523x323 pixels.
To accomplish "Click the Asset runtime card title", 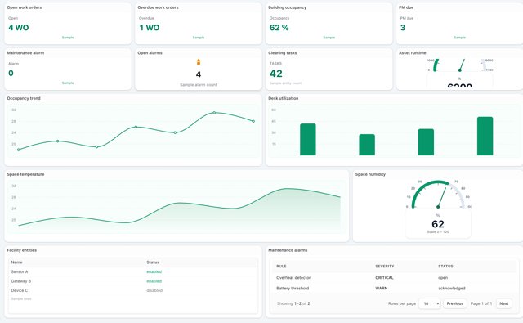I will (x=412, y=52).
